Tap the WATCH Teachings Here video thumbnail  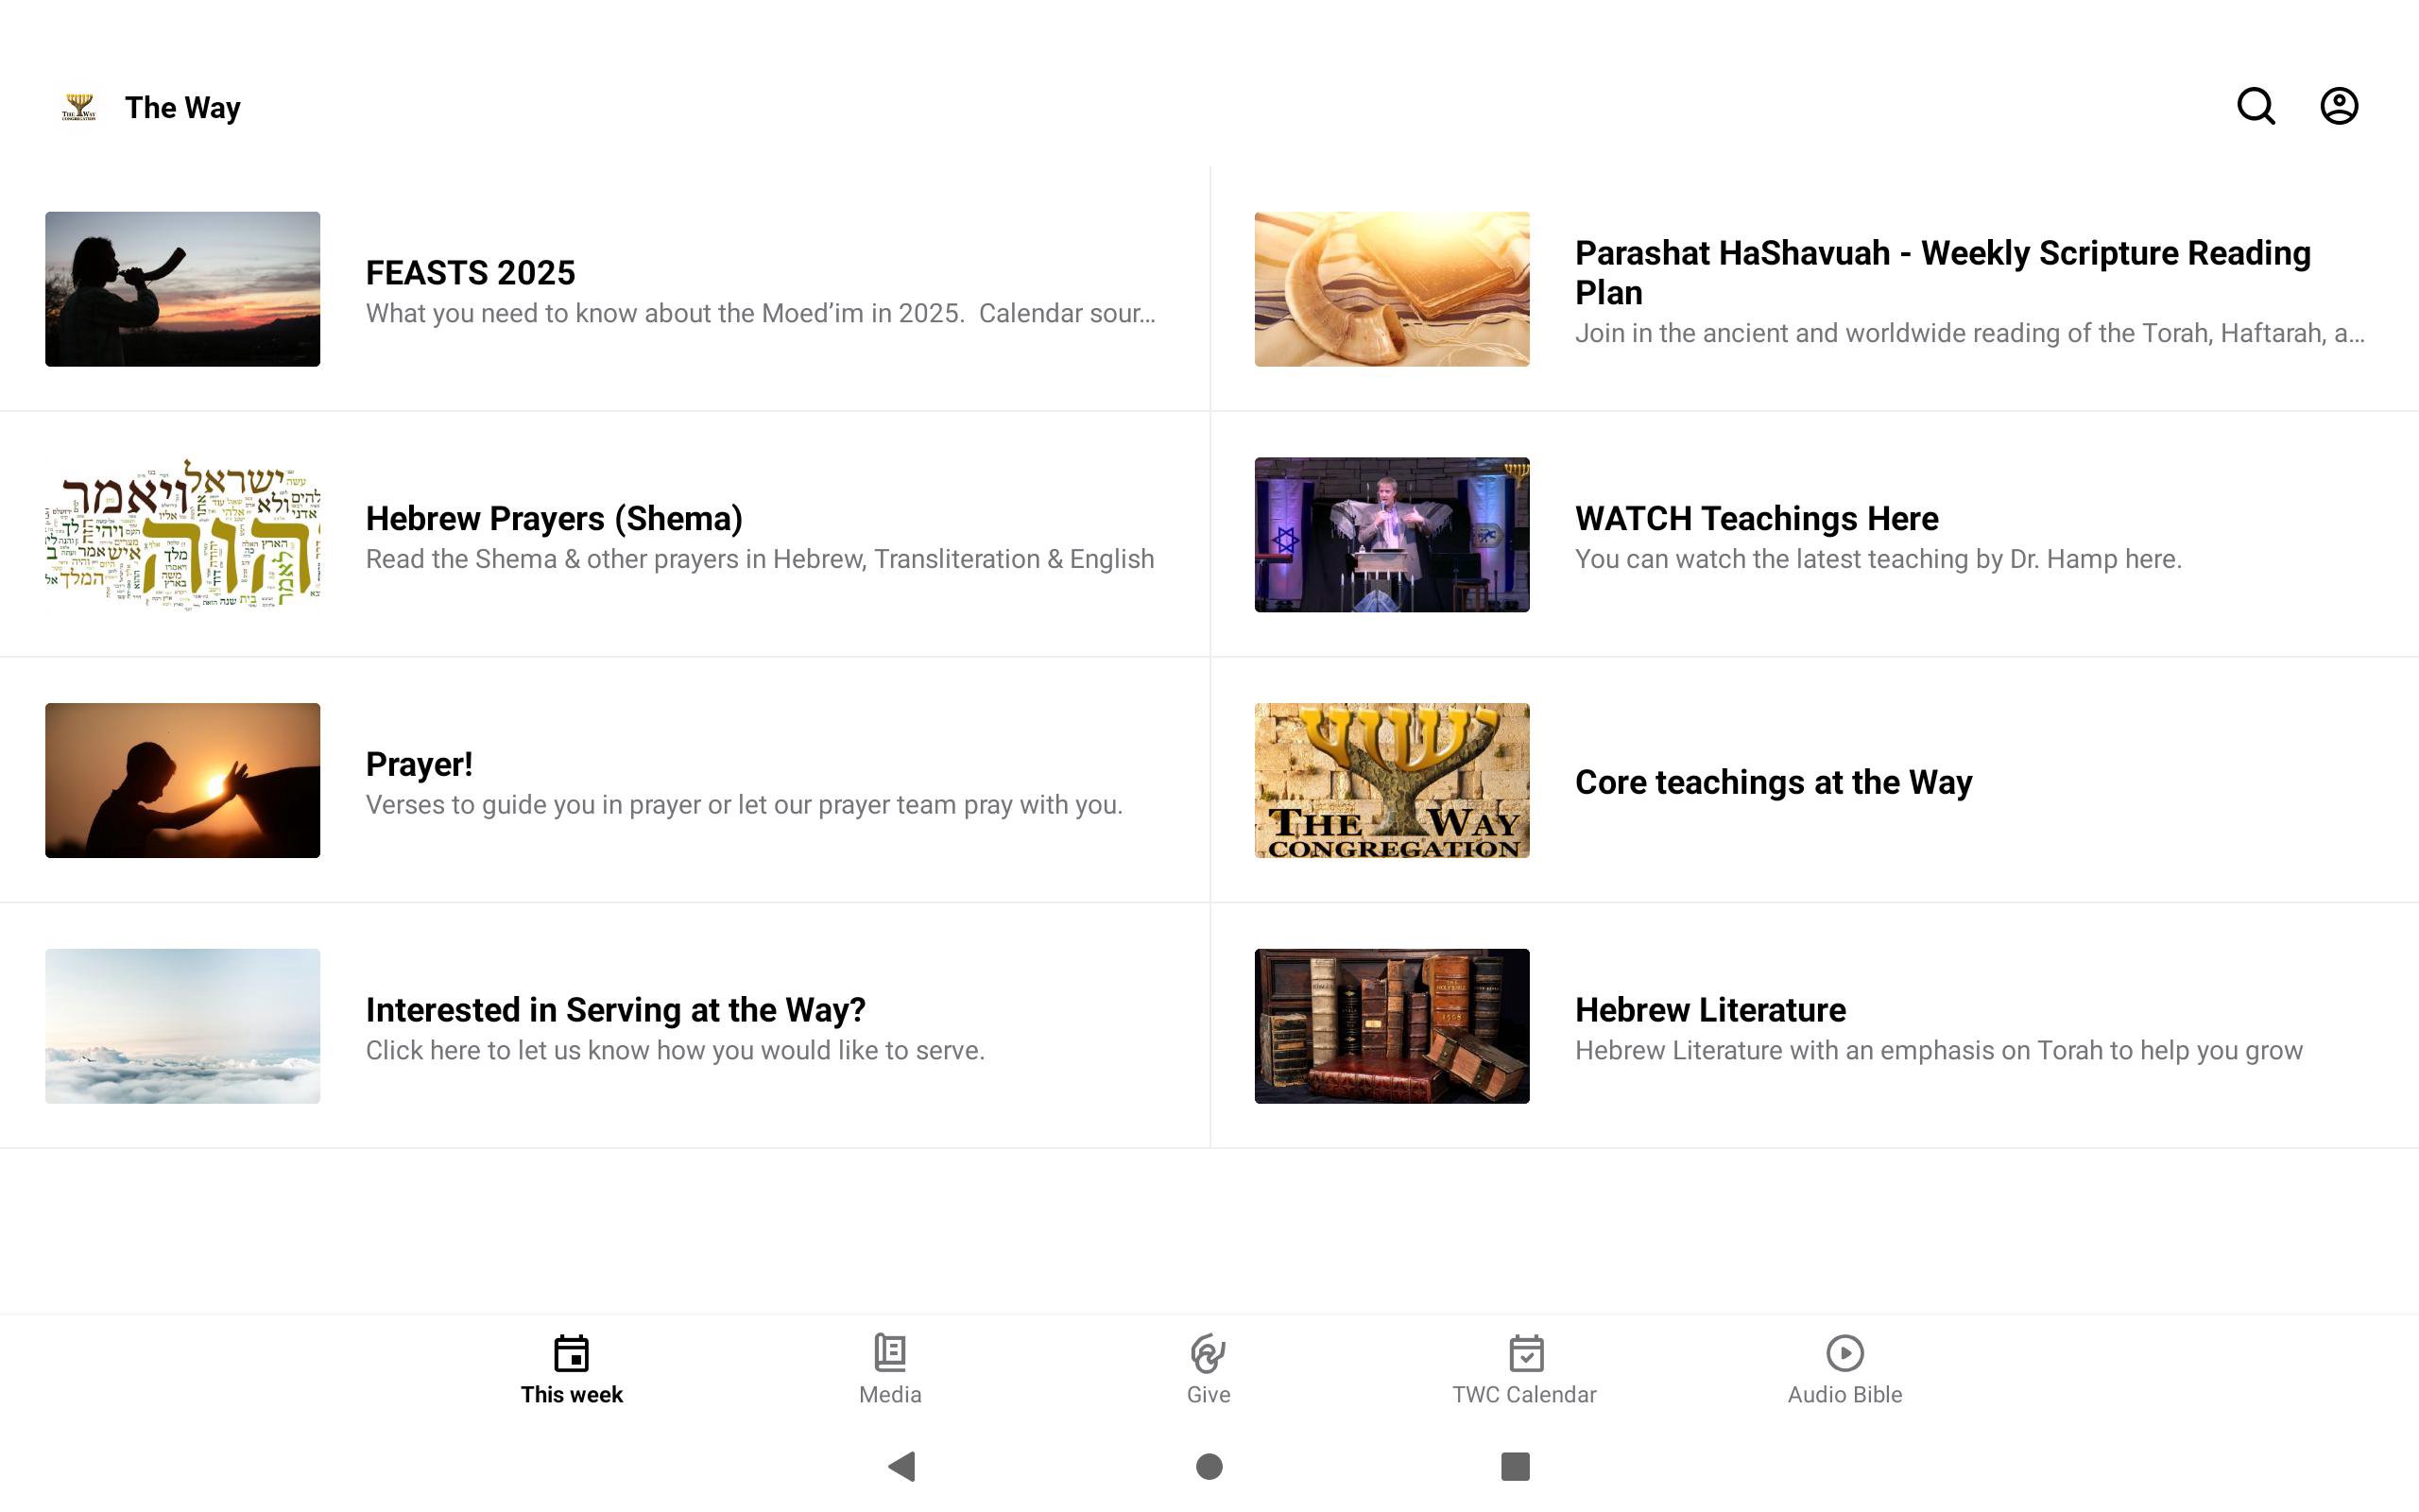(x=1392, y=535)
